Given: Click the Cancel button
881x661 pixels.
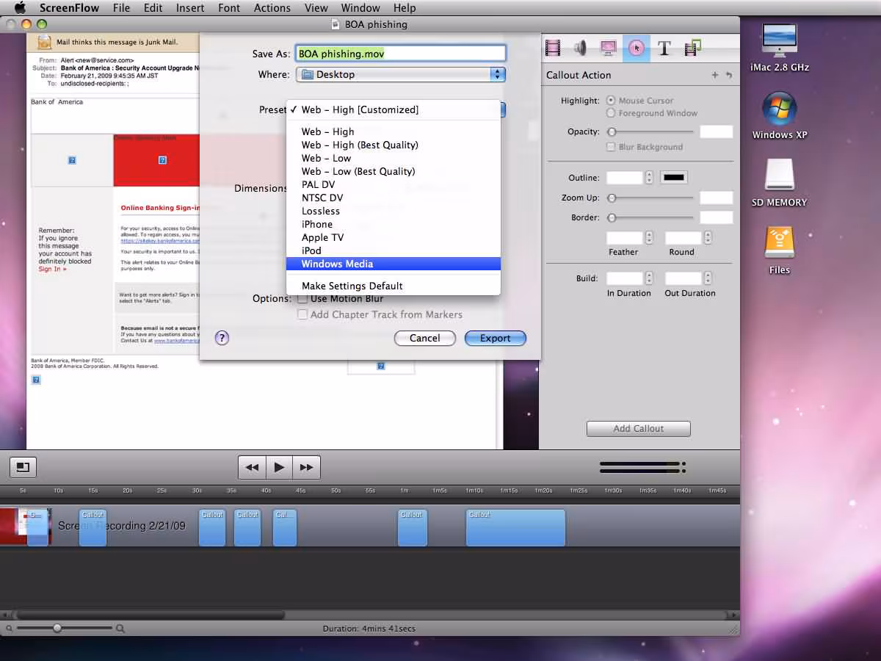Looking at the screenshot, I should 425,338.
